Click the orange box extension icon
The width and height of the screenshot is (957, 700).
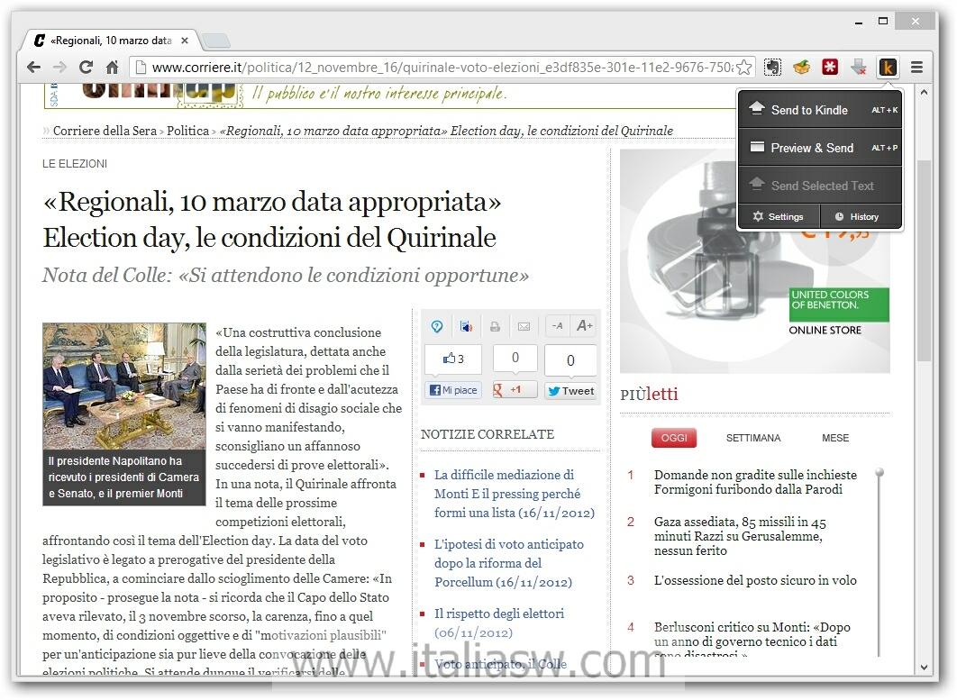pos(801,68)
